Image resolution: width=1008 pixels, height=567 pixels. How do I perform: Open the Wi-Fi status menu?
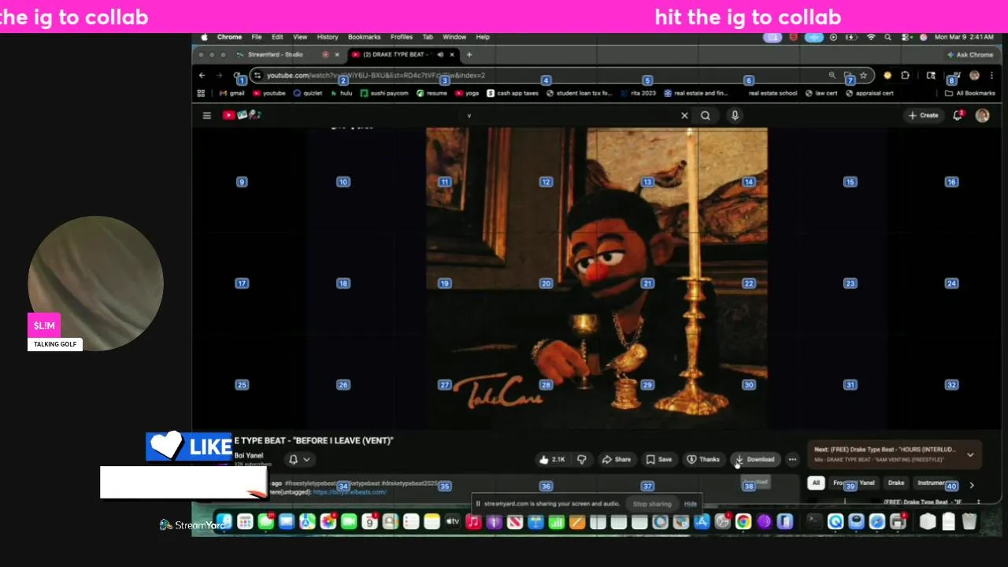871,37
